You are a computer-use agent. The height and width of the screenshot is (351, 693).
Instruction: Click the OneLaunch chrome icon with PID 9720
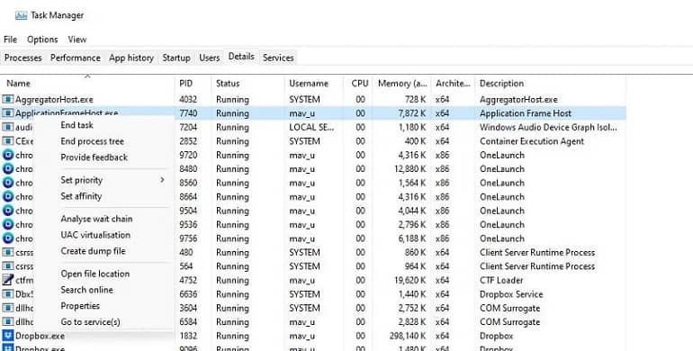pos(8,155)
